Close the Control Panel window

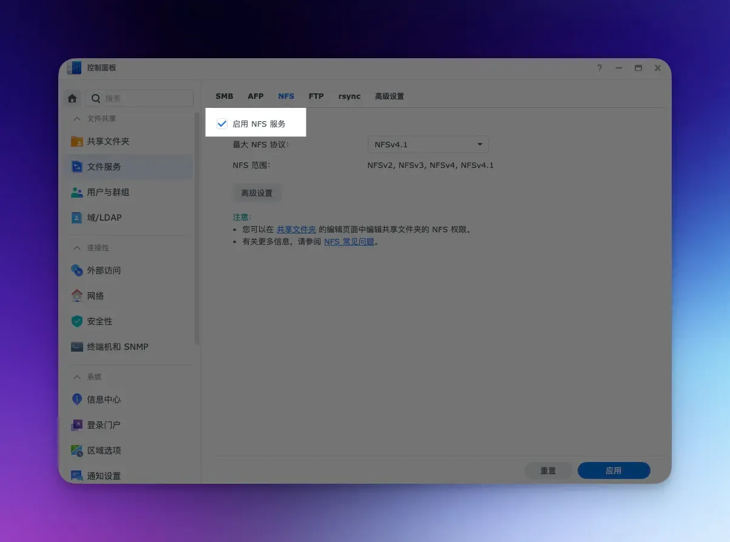coord(658,68)
